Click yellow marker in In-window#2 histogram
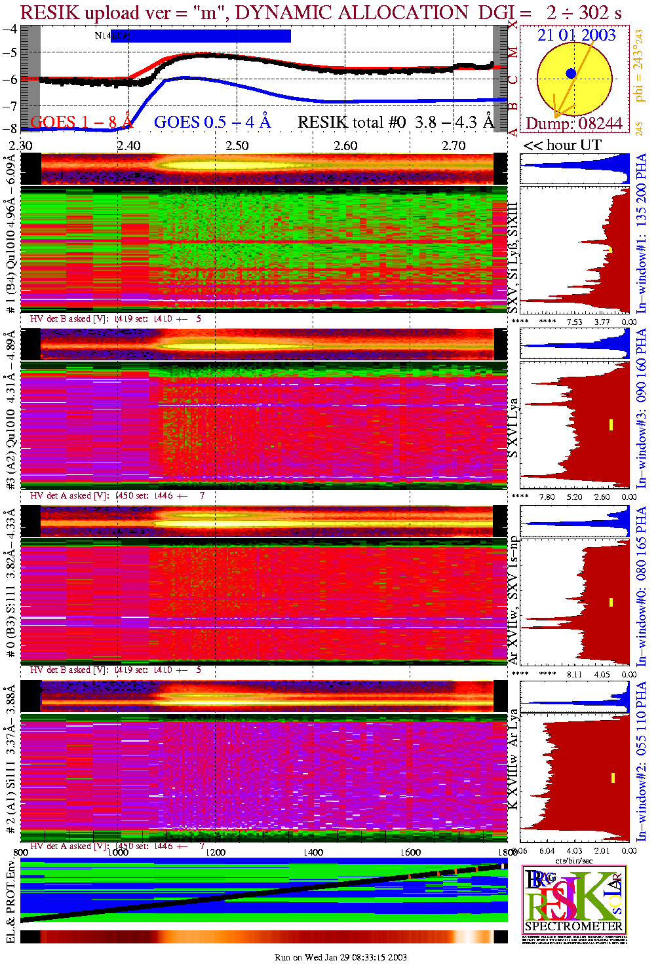658x967 pixels. click(613, 778)
